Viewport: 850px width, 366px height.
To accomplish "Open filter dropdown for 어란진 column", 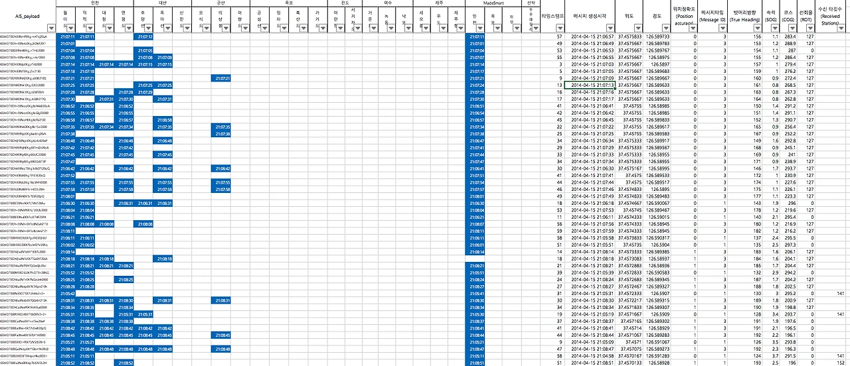I will (x=341, y=29).
